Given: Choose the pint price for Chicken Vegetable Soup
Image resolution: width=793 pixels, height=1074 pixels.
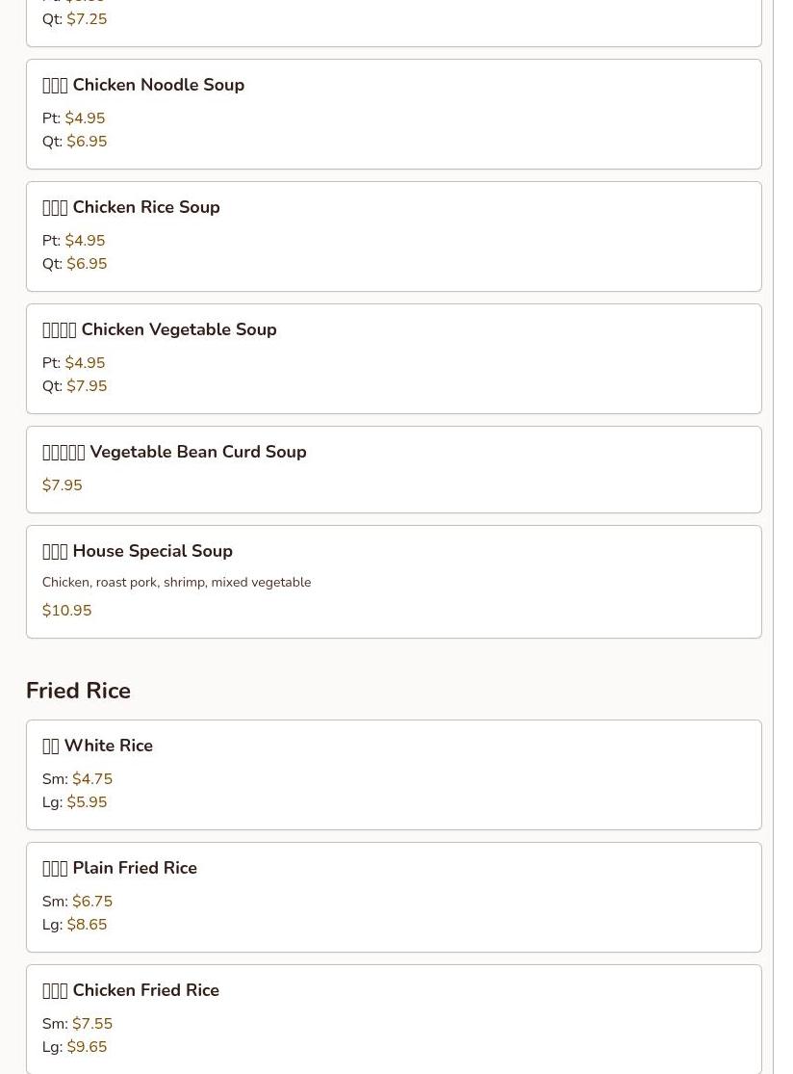Looking at the screenshot, I should pyautogui.click(x=85, y=363).
